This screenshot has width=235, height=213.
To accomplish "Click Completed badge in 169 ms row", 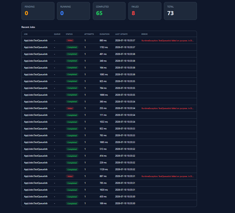I will tap(72, 204).
